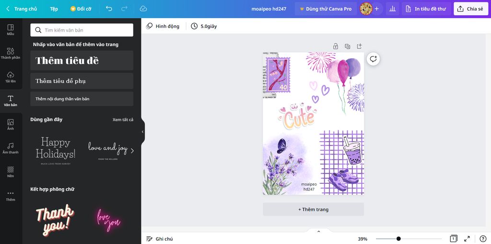The width and height of the screenshot is (491, 244).
Task: Open the help question mark icon
Action: [x=483, y=239]
